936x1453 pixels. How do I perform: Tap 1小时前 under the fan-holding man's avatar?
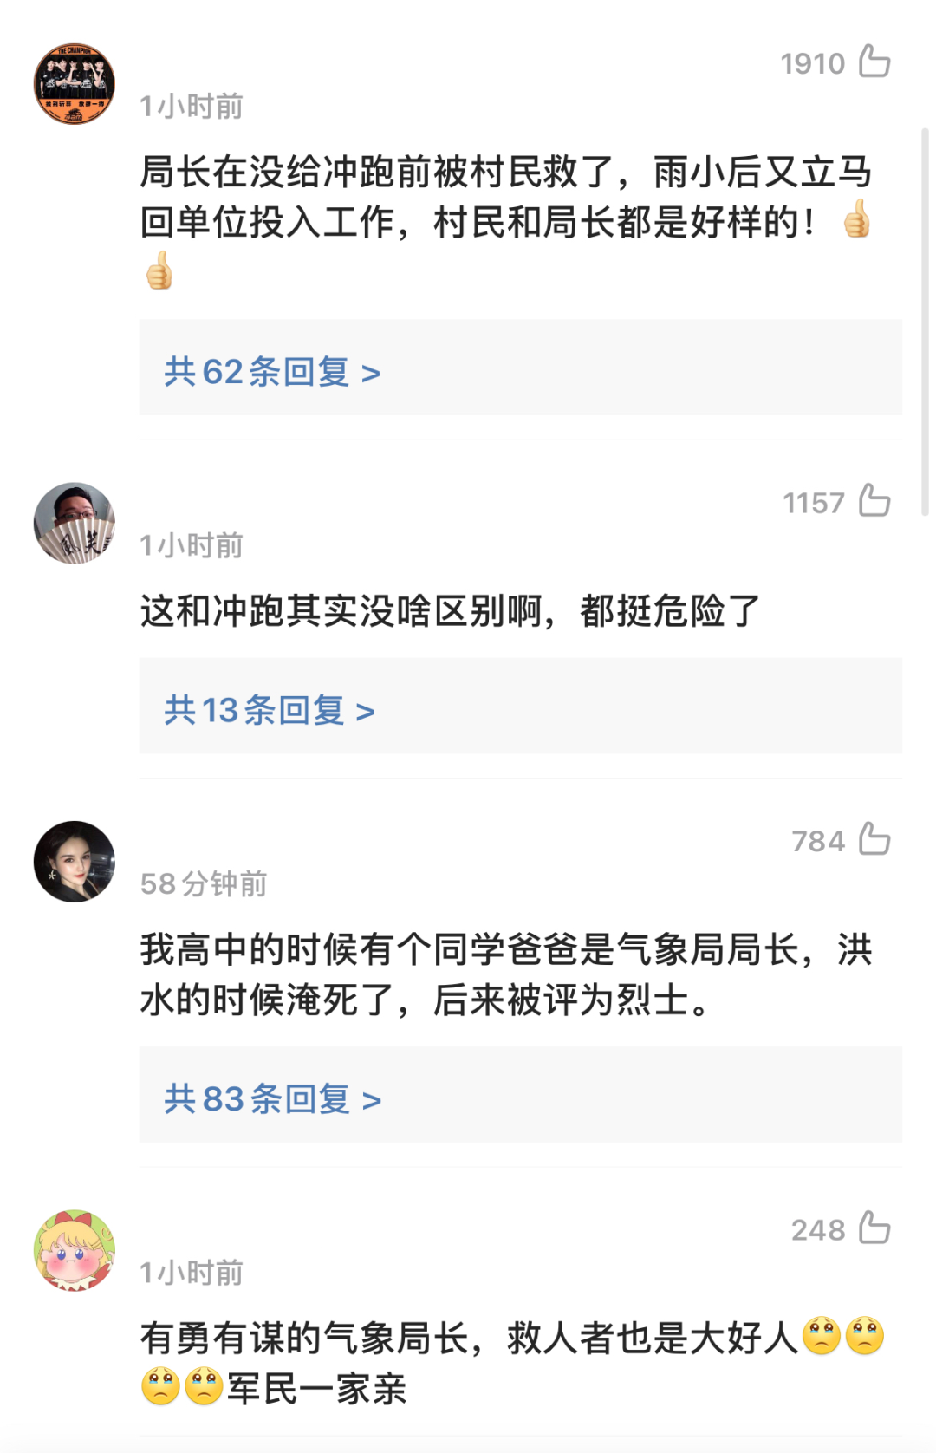[192, 546]
